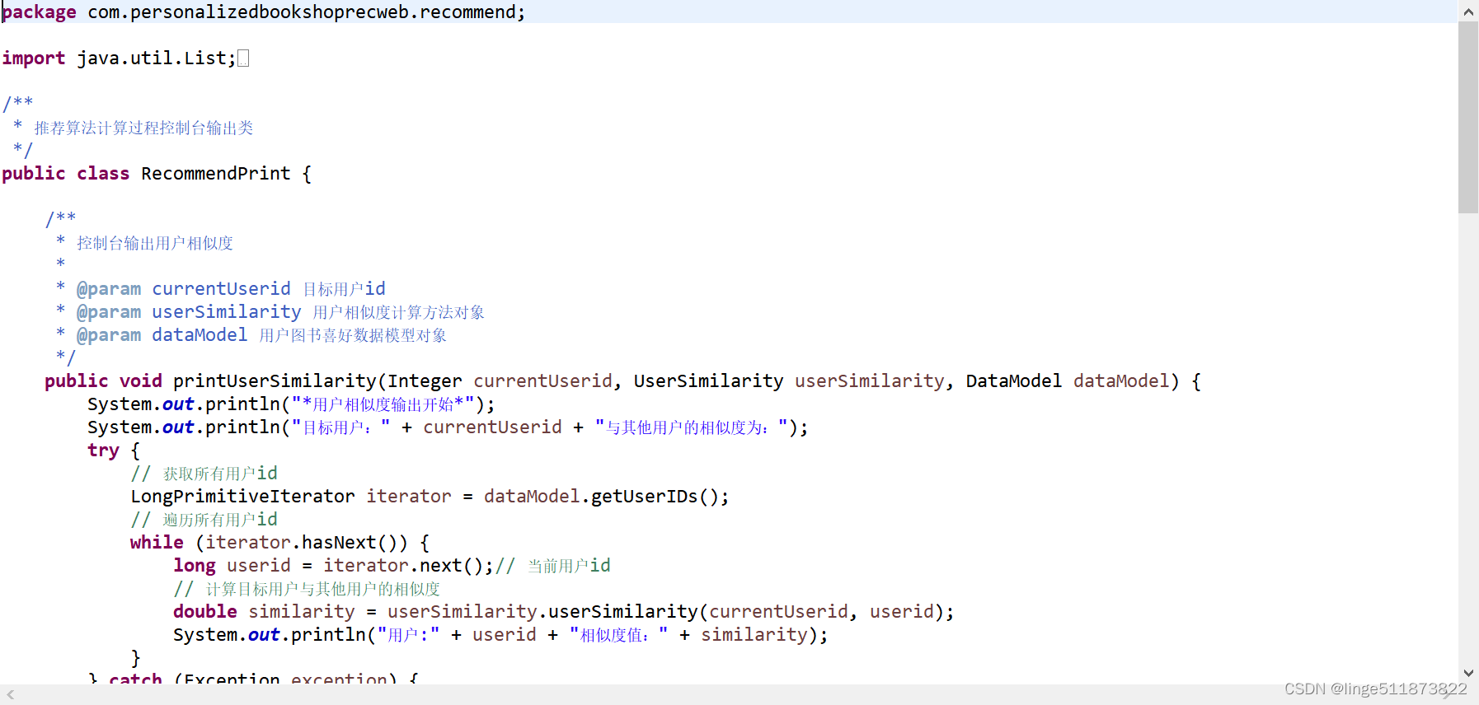Click the vertical scrollbar thumb
Viewport: 1479px width, 705px height.
click(x=1468, y=118)
